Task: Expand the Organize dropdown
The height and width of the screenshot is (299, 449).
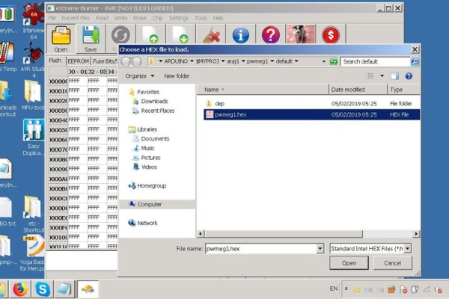Action: click(x=140, y=75)
